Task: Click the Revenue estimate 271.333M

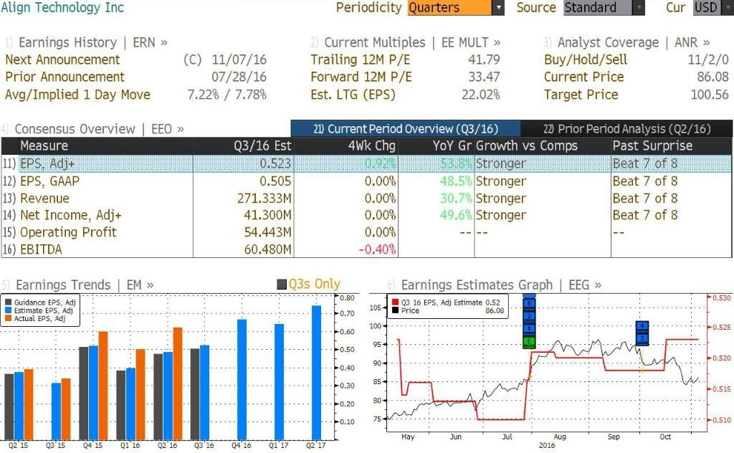Action: click(x=264, y=199)
